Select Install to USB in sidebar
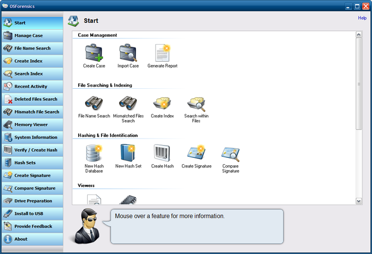This screenshot has height=254, width=372. pos(32,214)
